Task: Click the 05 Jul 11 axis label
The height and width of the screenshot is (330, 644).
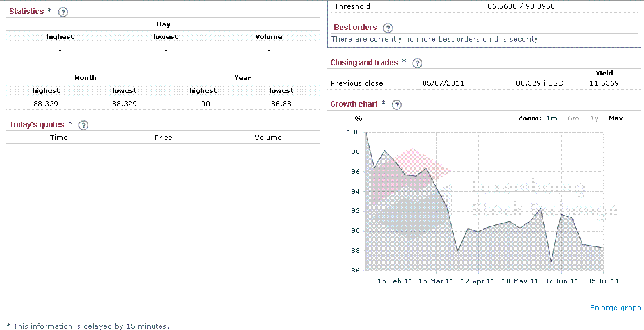Action: pos(602,281)
